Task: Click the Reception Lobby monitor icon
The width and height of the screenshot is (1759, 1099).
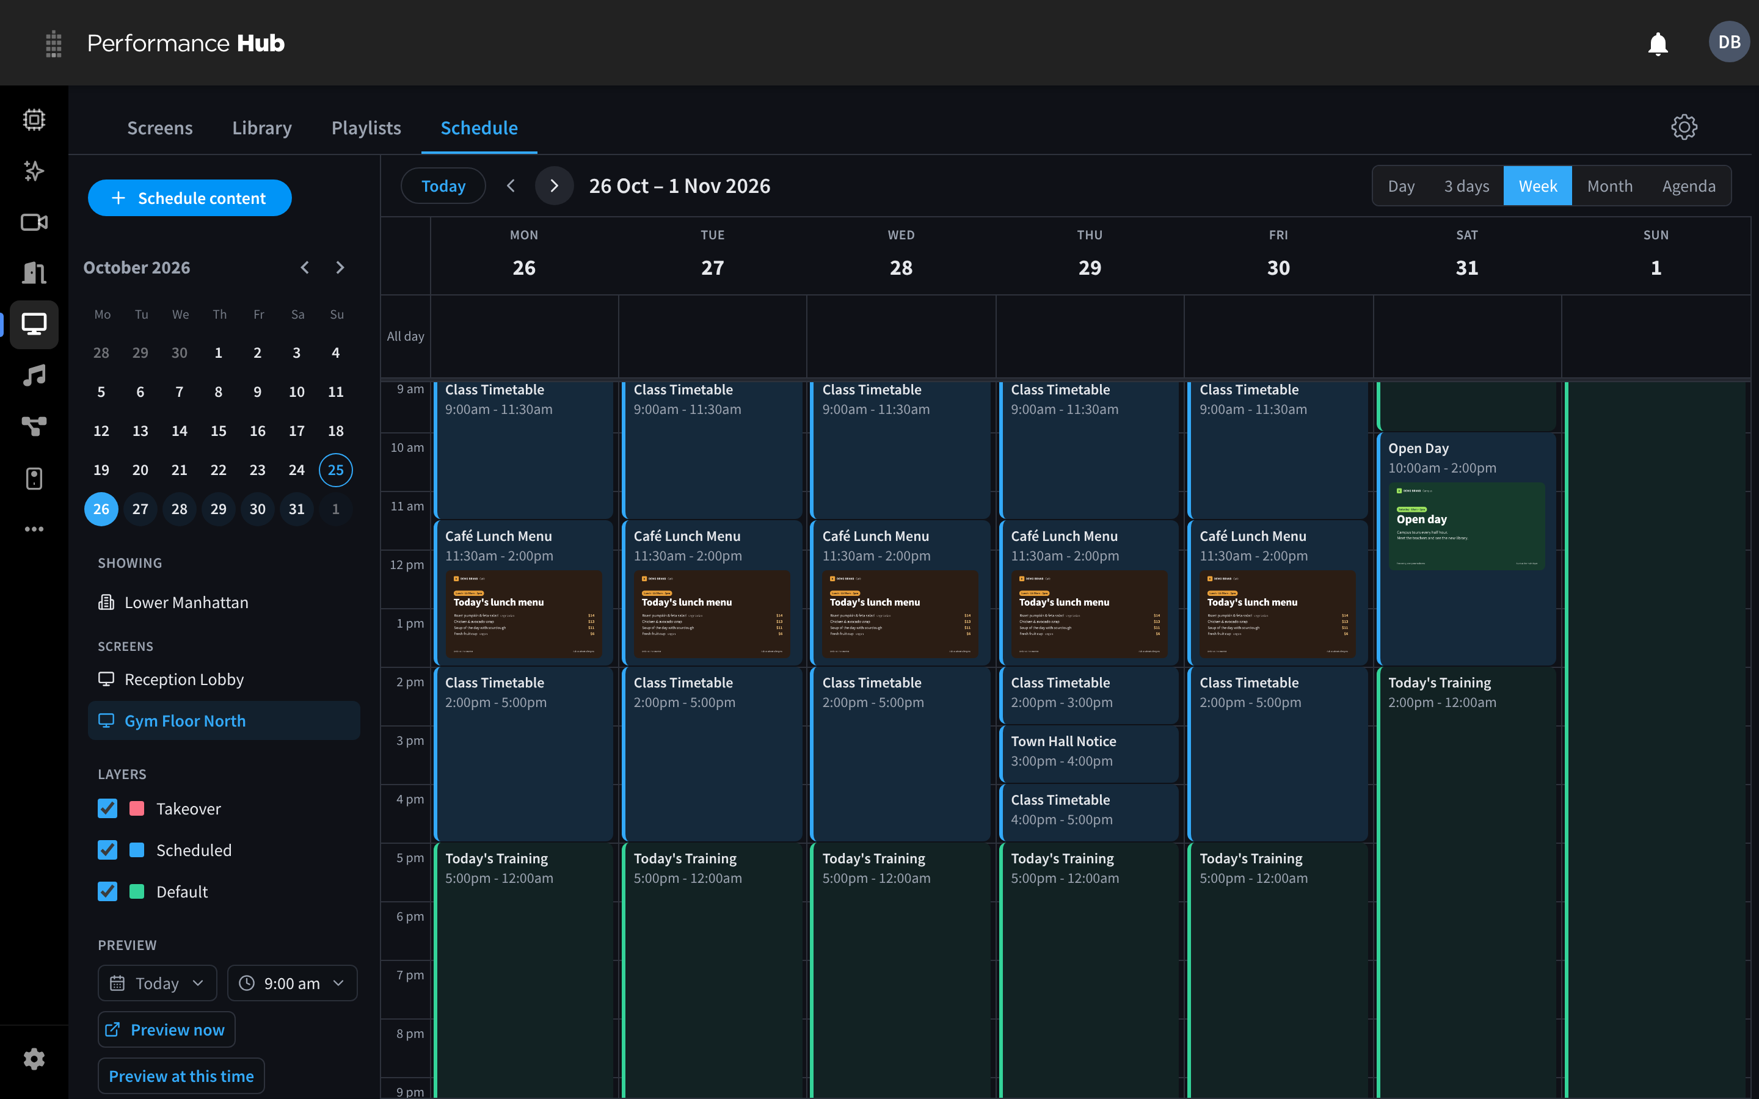Action: point(106,679)
